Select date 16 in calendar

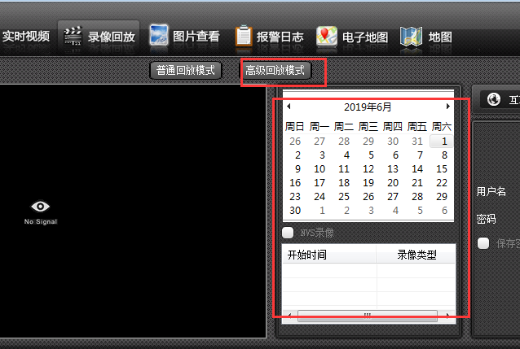point(295,183)
